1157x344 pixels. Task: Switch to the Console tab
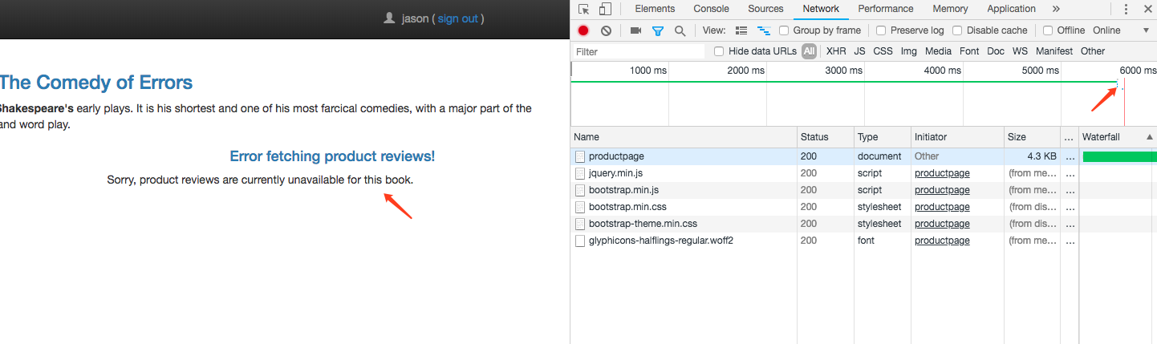[711, 9]
